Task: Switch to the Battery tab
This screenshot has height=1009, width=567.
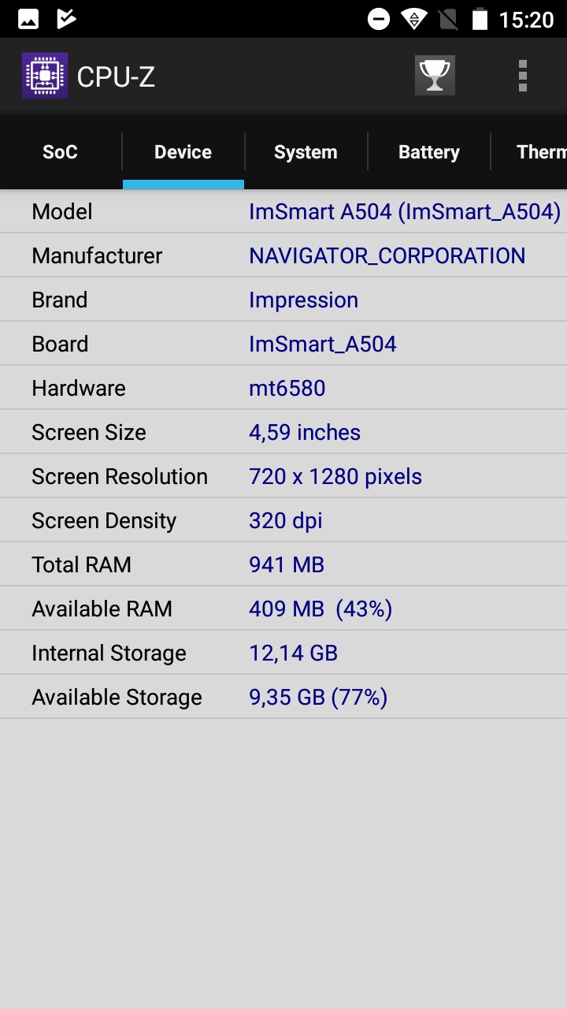Action: coord(428,152)
